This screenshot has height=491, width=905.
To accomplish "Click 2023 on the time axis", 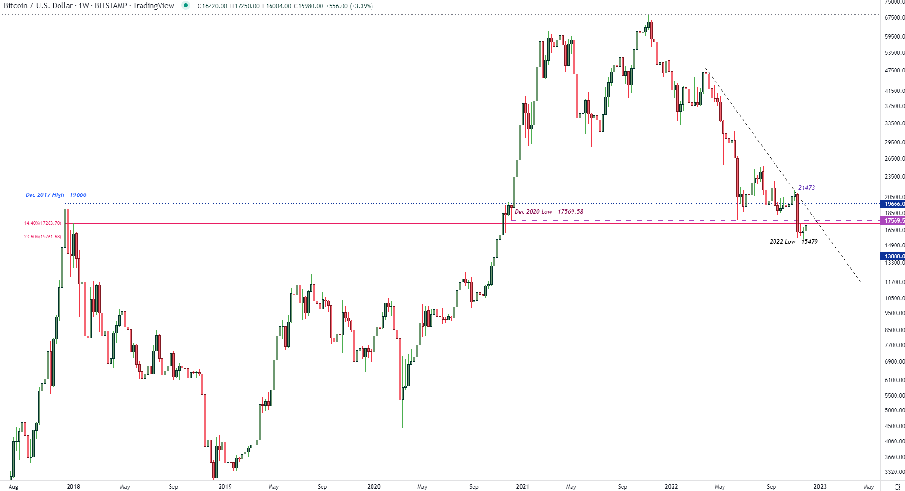I will click(820, 487).
